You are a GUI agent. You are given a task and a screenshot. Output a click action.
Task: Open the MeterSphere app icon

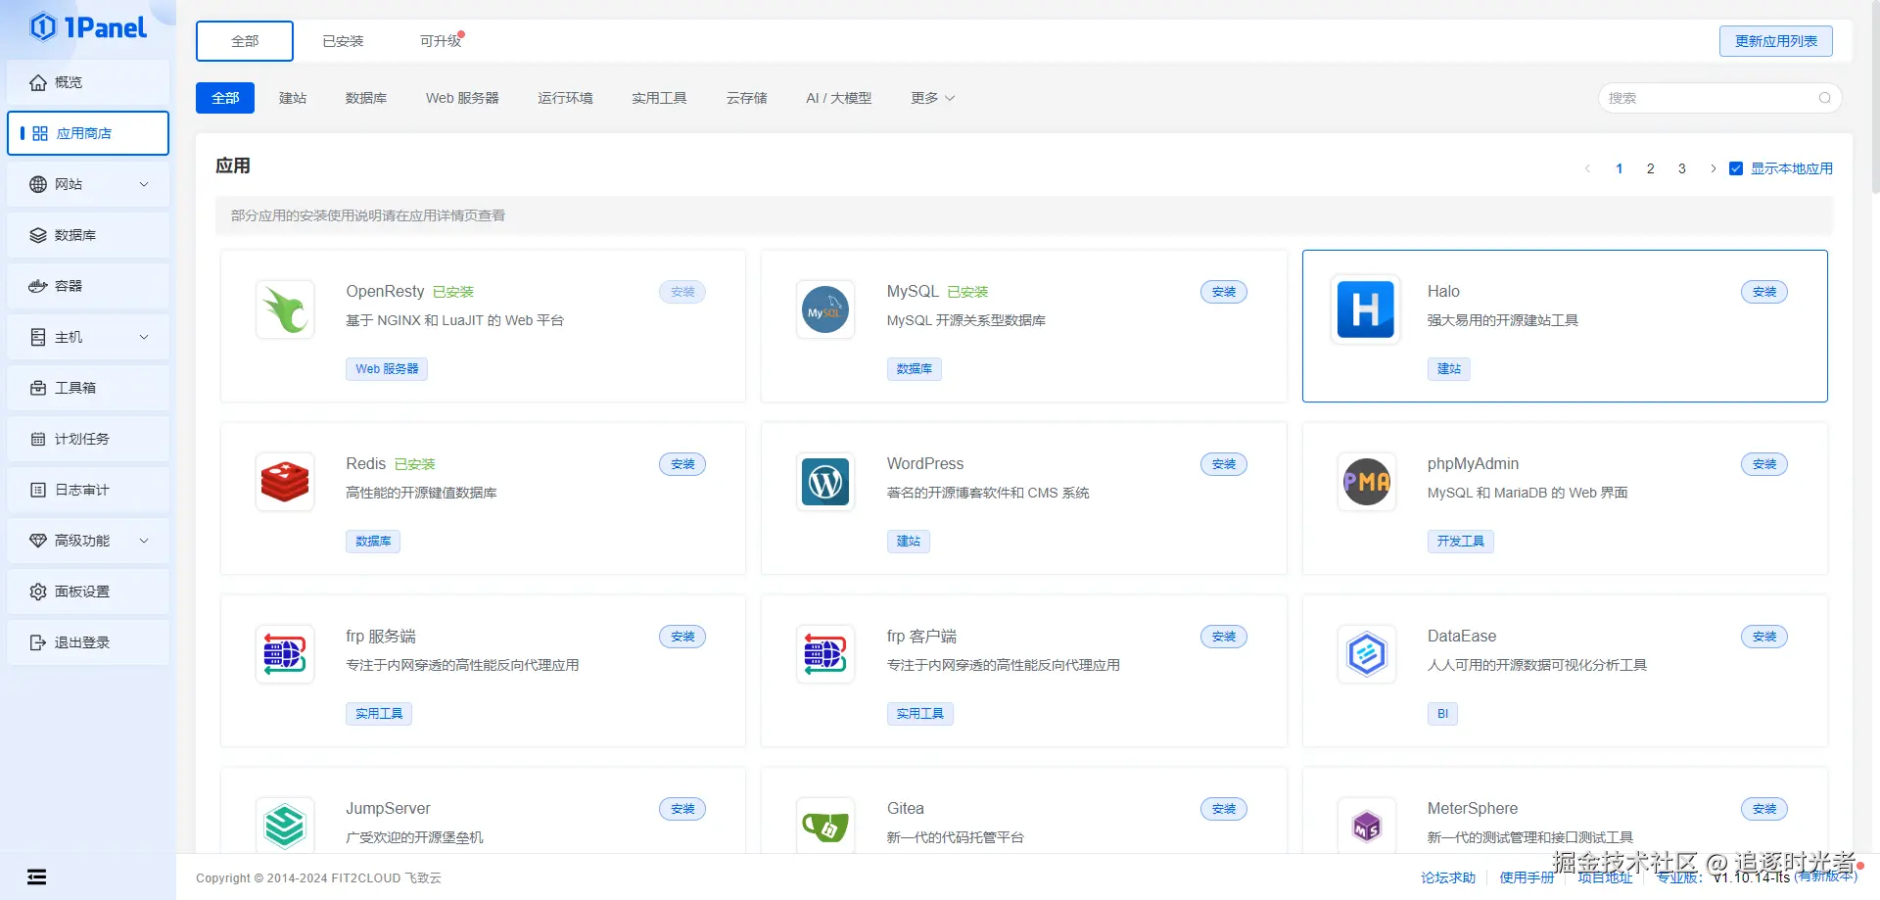pyautogui.click(x=1366, y=826)
